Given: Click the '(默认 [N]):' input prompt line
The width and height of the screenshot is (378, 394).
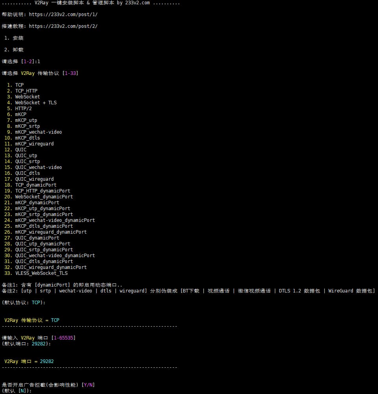Looking at the screenshot, I should point(16,391).
